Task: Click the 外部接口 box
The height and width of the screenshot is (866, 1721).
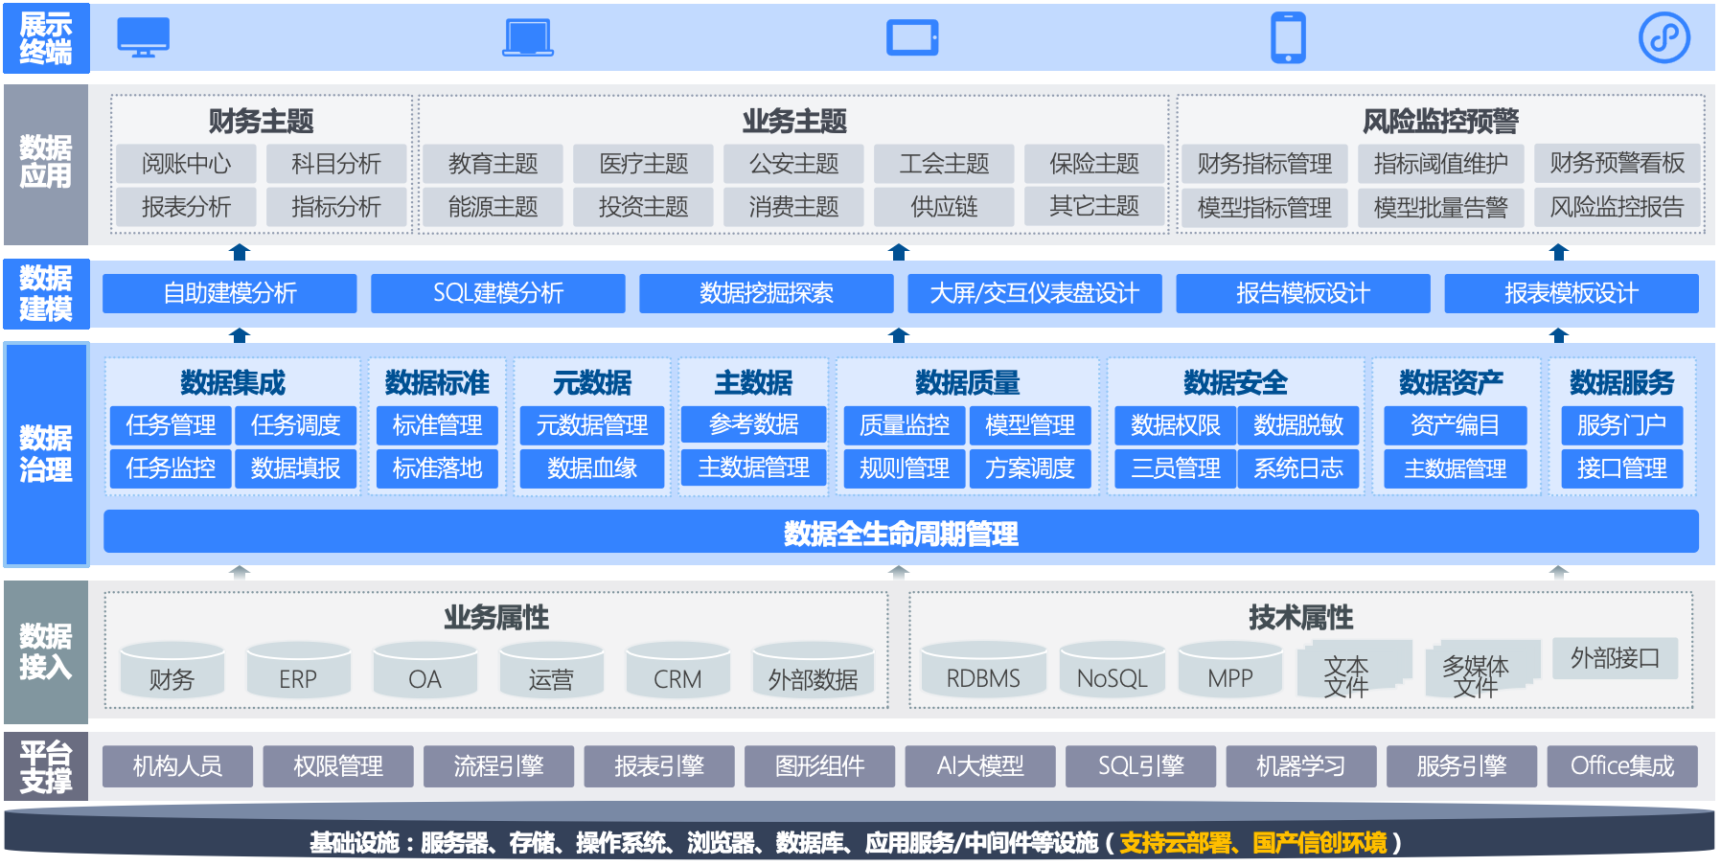Action: coord(1615,658)
